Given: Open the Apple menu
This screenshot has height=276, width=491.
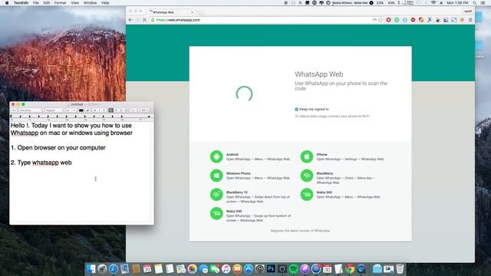Looking at the screenshot, I should (x=7, y=3).
